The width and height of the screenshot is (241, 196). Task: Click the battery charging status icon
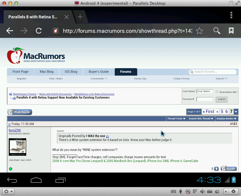point(234,179)
